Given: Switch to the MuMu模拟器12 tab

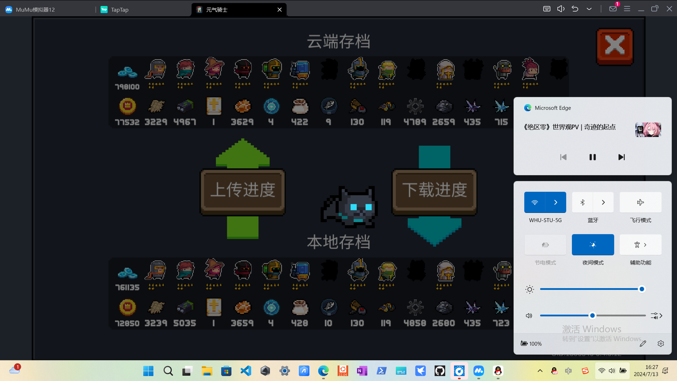Looking at the screenshot, I should 35,10.
